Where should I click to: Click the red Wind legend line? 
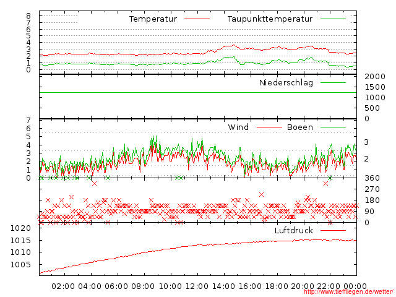[x=269, y=127]
